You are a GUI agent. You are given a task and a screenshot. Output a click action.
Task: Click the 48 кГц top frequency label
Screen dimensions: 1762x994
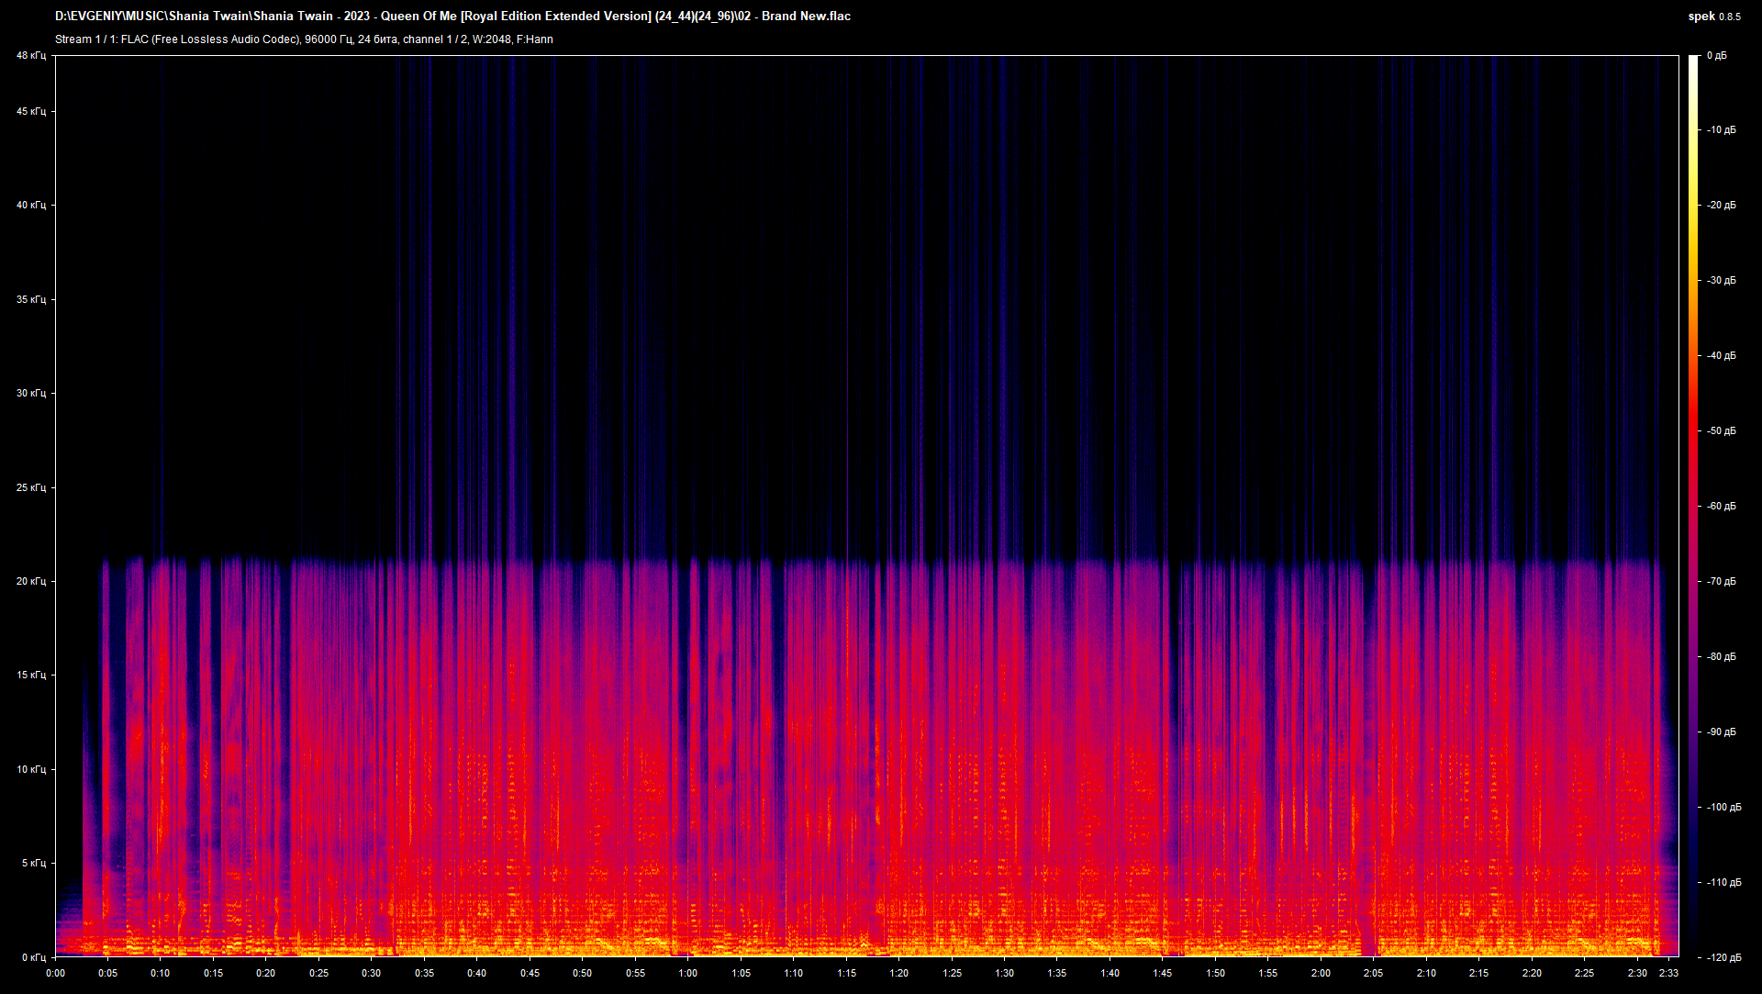pos(30,56)
